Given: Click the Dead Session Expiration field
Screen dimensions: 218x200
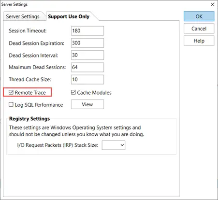Looking at the screenshot, I should [x=87, y=43].
